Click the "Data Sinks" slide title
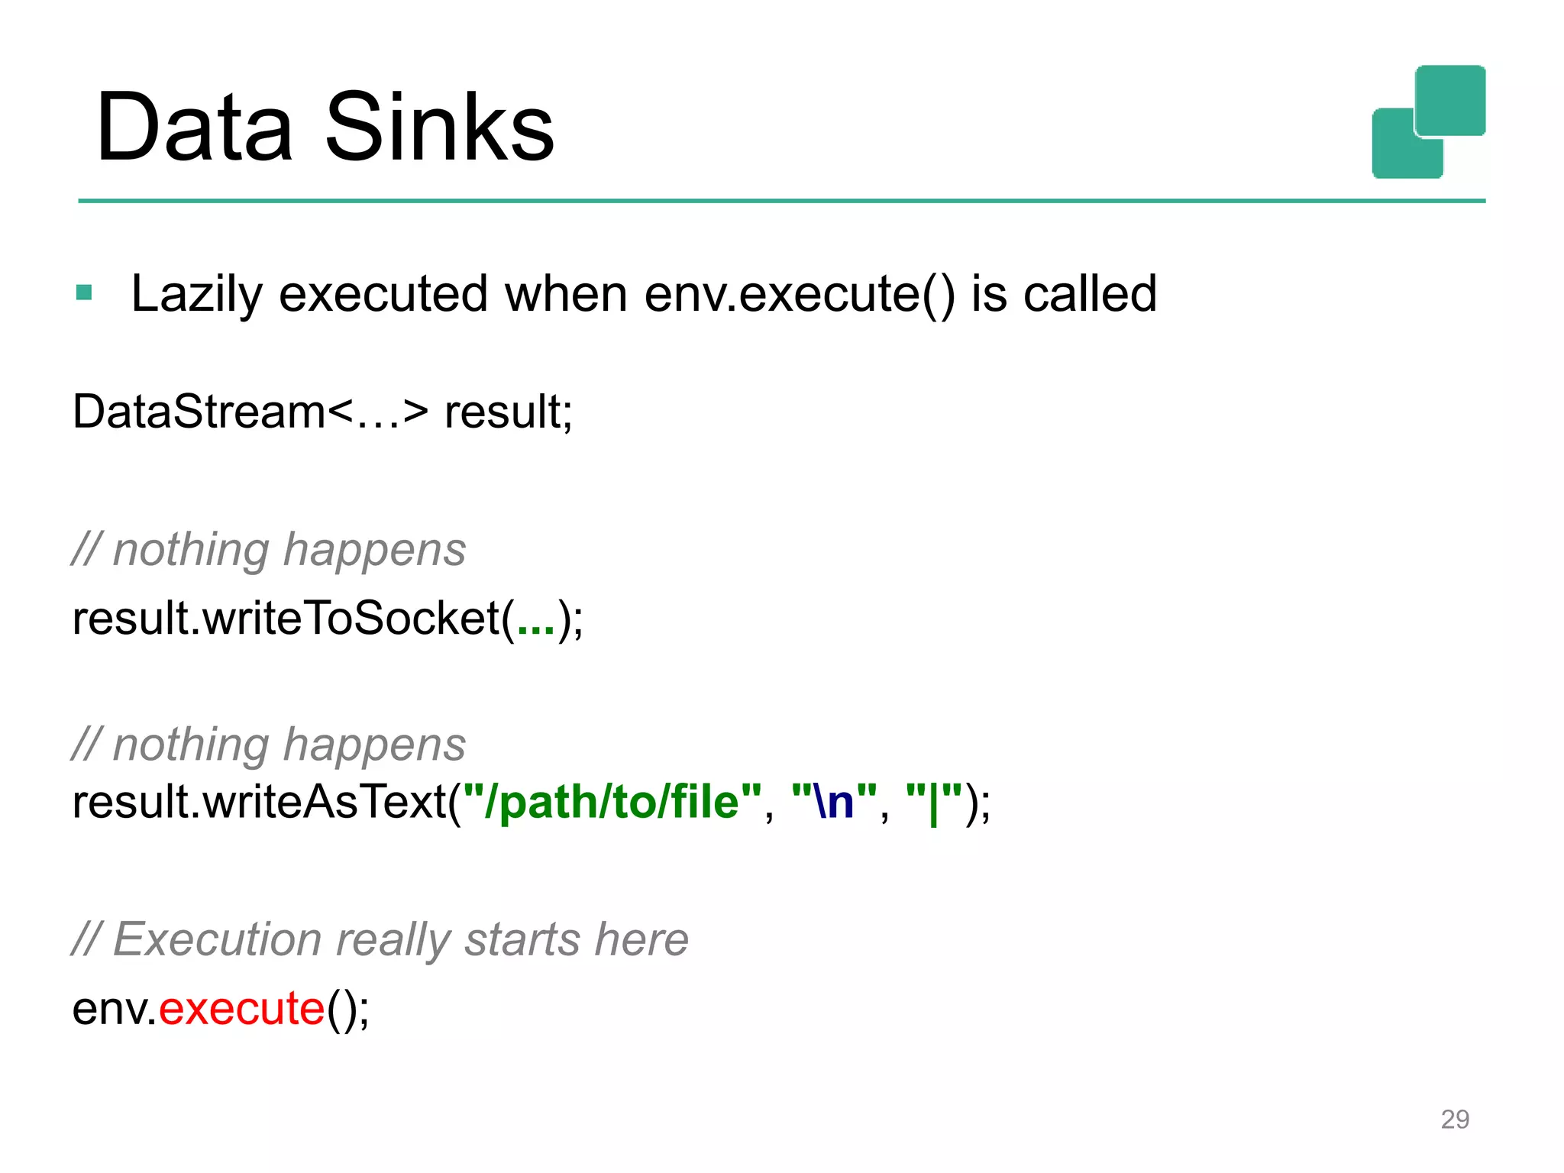Image resolution: width=1564 pixels, height=1173 pixels. point(325,127)
